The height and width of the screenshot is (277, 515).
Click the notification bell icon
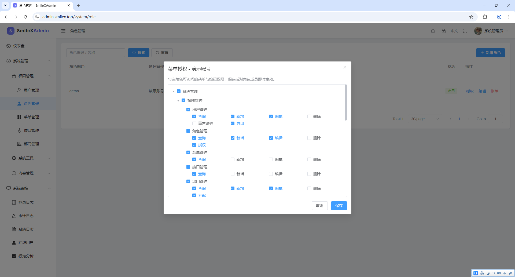[433, 31]
